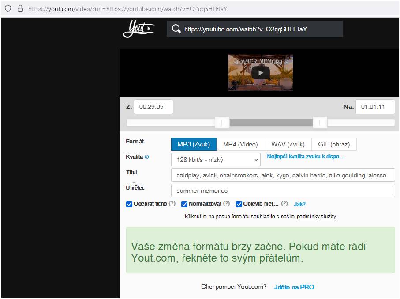400x299 pixels.
Task: Select the MP3 (Zvuk) format tab
Action: coord(194,144)
